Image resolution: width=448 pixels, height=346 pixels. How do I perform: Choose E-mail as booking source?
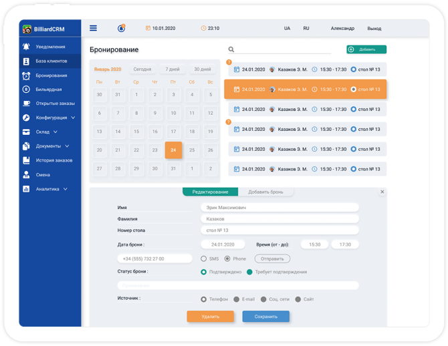point(236,299)
